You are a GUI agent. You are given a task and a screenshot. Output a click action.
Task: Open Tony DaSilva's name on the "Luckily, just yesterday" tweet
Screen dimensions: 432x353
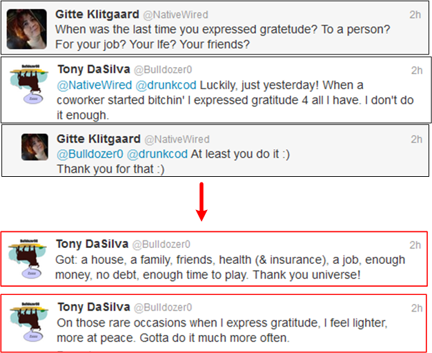coord(92,70)
